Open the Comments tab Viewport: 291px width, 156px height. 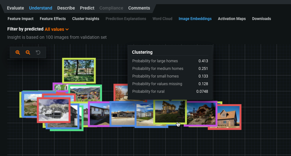(139, 8)
